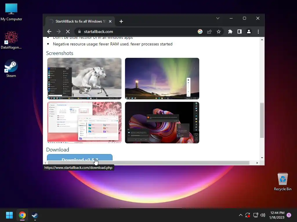Open the notification count badge
Viewport: 297px width, 222px height.
(x=289, y=215)
